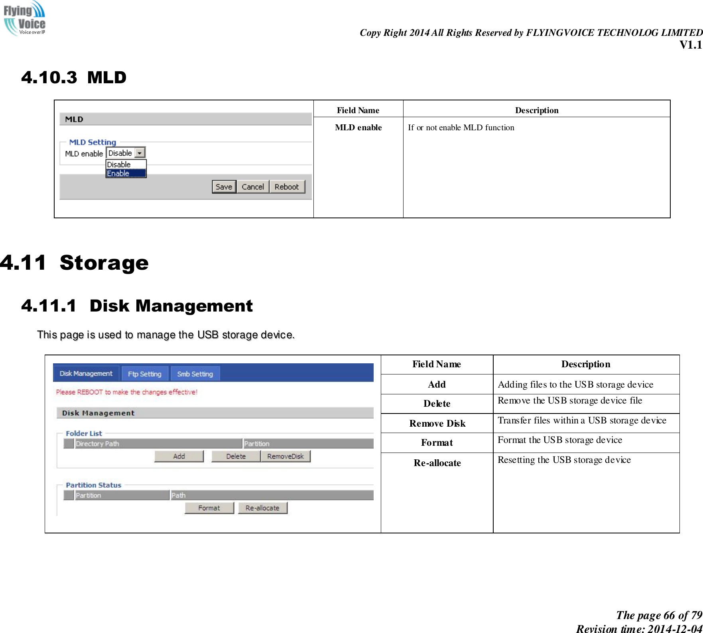Screen dimensions: 703x633
Task: Click the '4.11 Storage' heading
Action: coord(74,263)
